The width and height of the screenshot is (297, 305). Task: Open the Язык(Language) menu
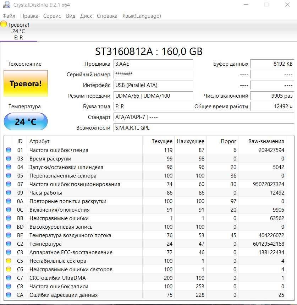142,16
